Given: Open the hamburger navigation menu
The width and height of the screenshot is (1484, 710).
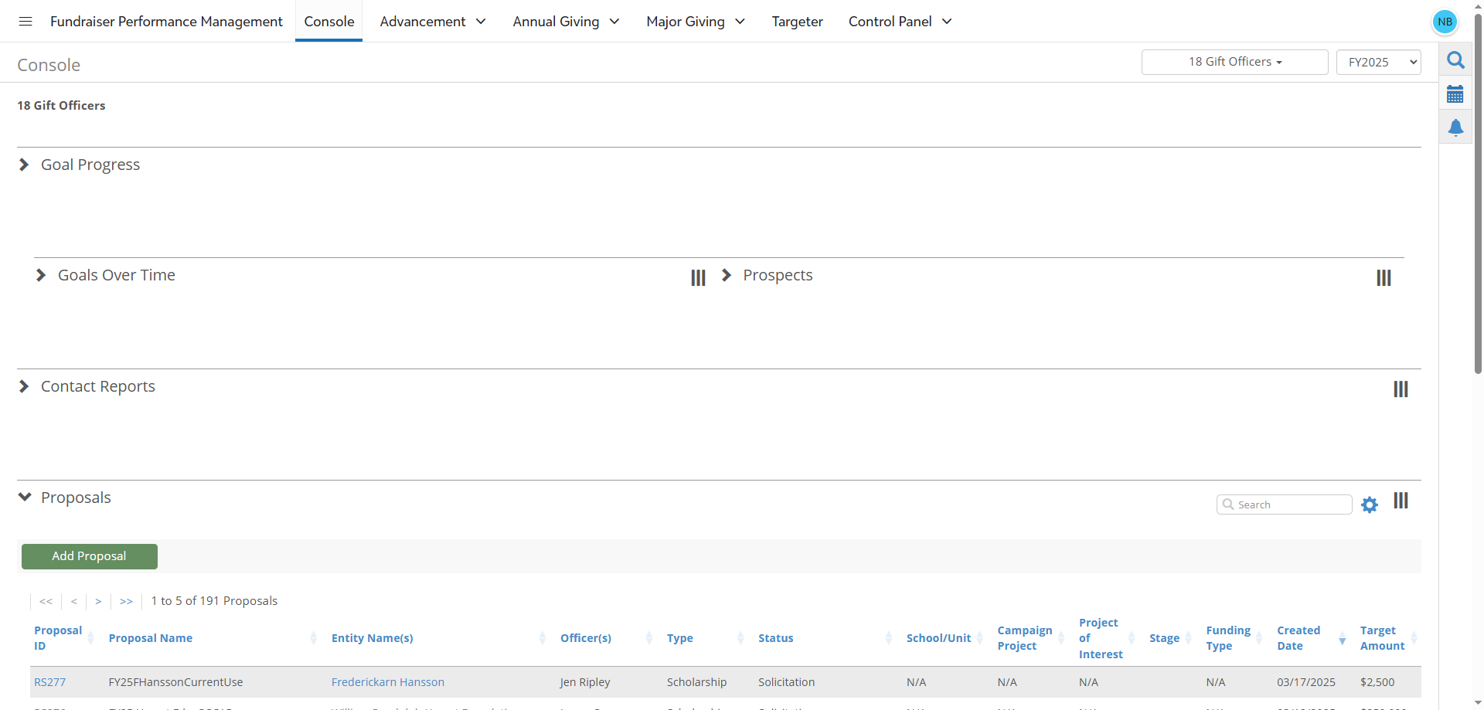Looking at the screenshot, I should tap(26, 22).
